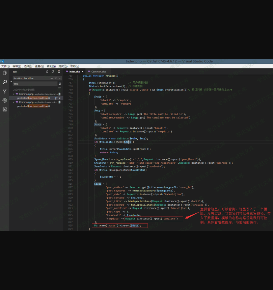The image size is (273, 290).
Task: Refresh the search results
Action: [x=47, y=72]
